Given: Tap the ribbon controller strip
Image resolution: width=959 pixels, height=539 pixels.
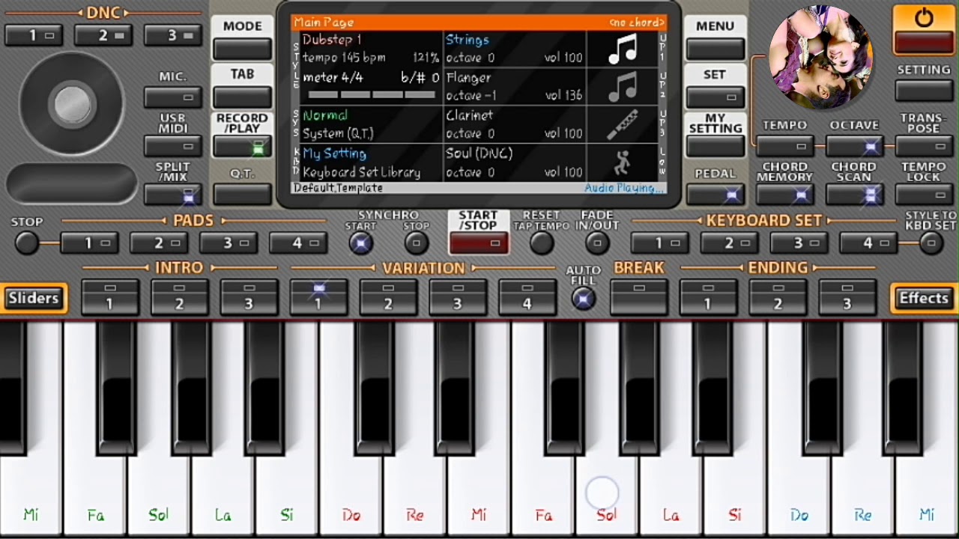Looking at the screenshot, I should (x=72, y=183).
